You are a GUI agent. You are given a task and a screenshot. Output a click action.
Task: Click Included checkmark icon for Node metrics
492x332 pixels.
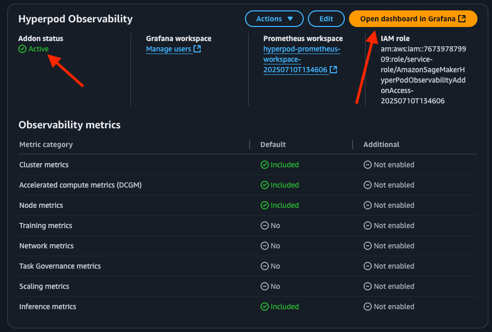click(264, 205)
